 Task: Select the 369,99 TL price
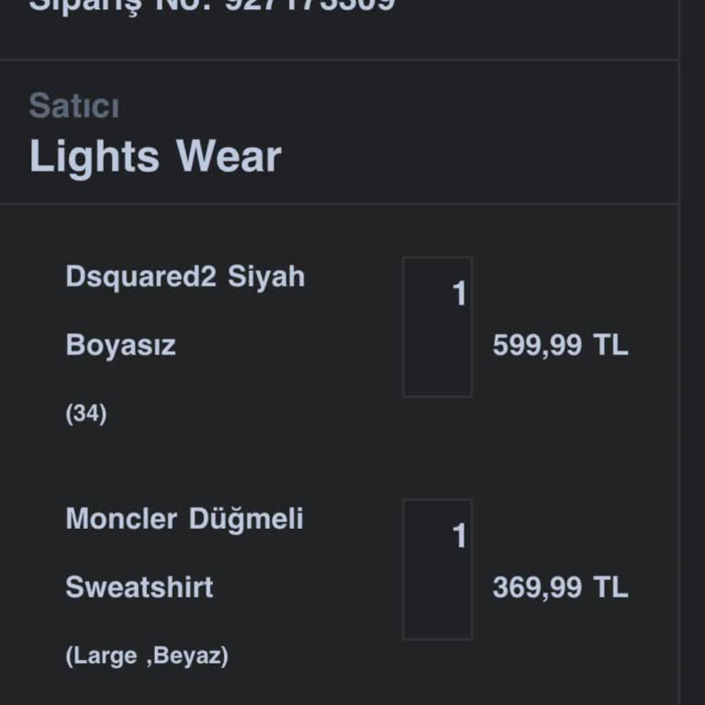click(560, 587)
